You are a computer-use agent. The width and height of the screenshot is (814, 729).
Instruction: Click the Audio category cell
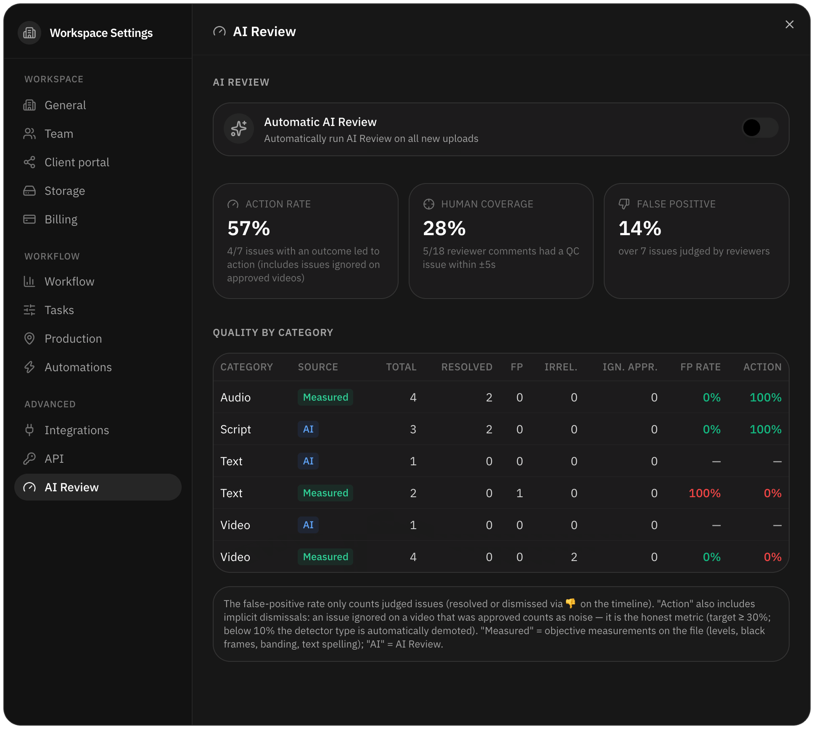(x=235, y=397)
